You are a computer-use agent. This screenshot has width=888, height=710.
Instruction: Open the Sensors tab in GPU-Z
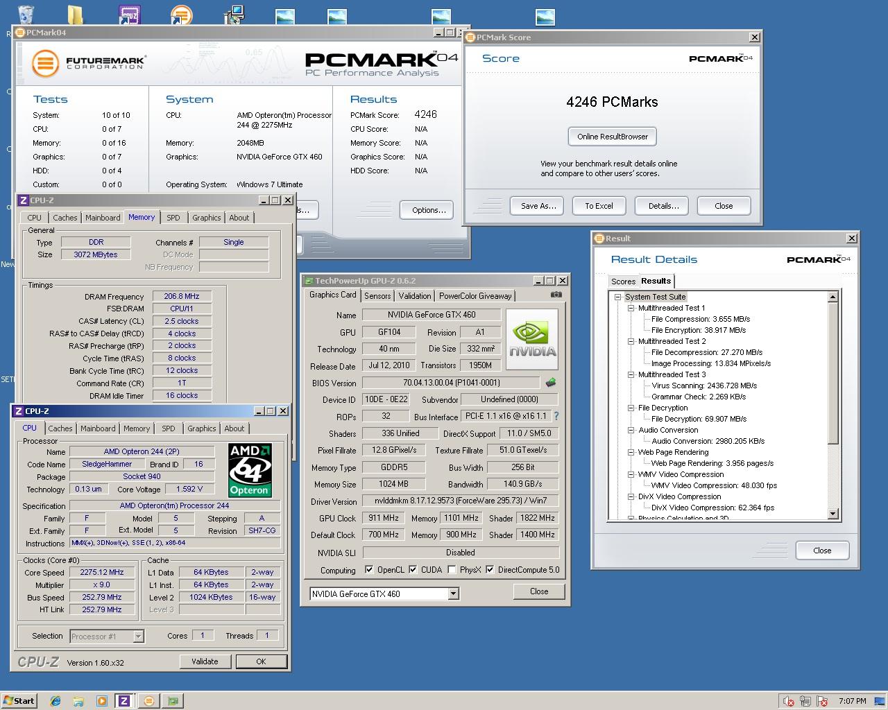(377, 296)
